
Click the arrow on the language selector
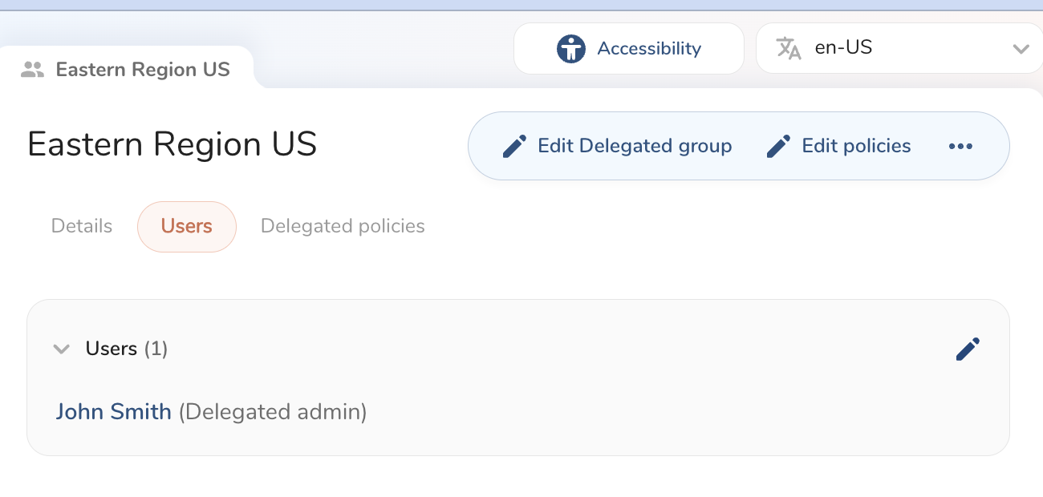pyautogui.click(x=1021, y=49)
